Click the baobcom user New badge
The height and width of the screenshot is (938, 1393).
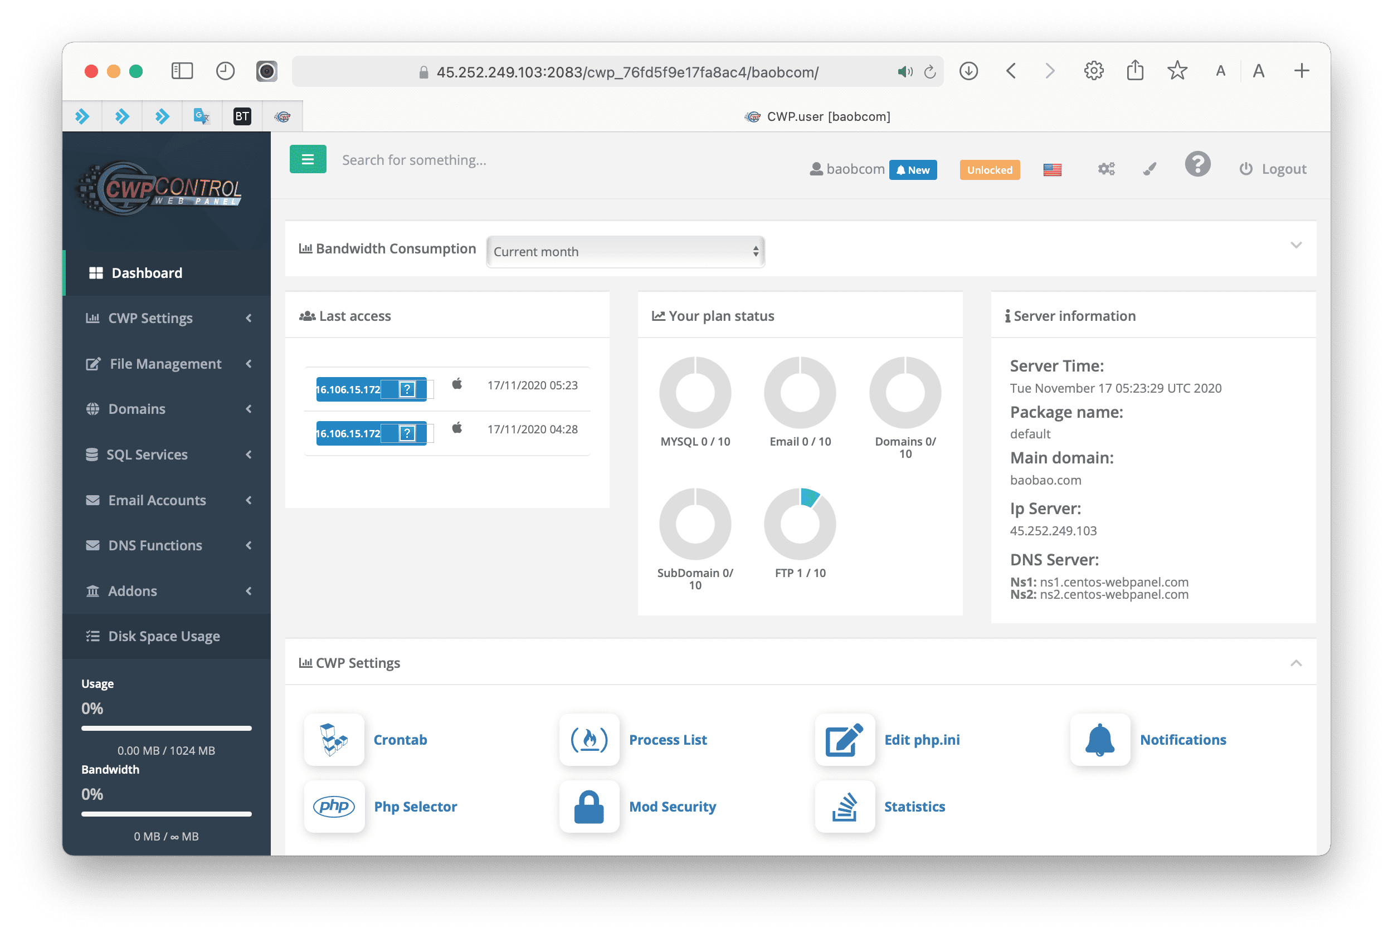[x=913, y=170]
